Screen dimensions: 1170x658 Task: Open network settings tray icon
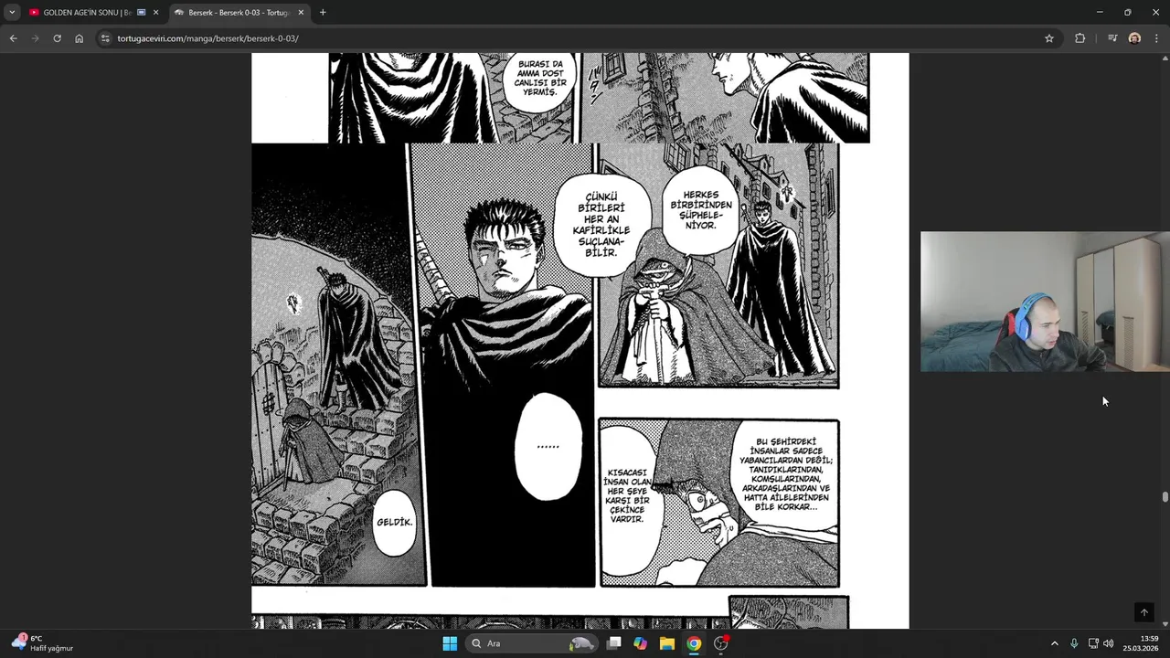click(1093, 643)
